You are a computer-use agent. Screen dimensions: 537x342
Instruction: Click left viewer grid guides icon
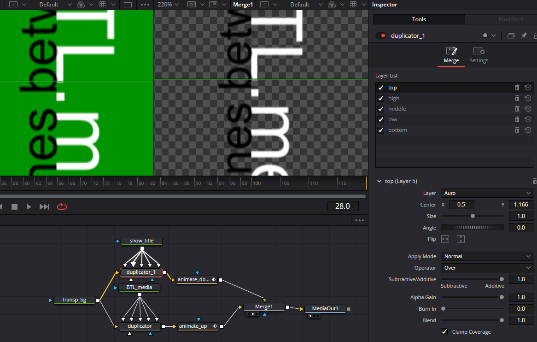102,5
